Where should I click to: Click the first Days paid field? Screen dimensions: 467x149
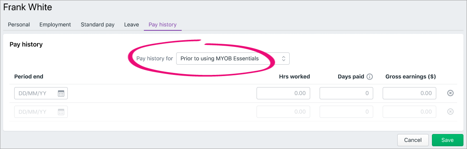(x=346, y=93)
